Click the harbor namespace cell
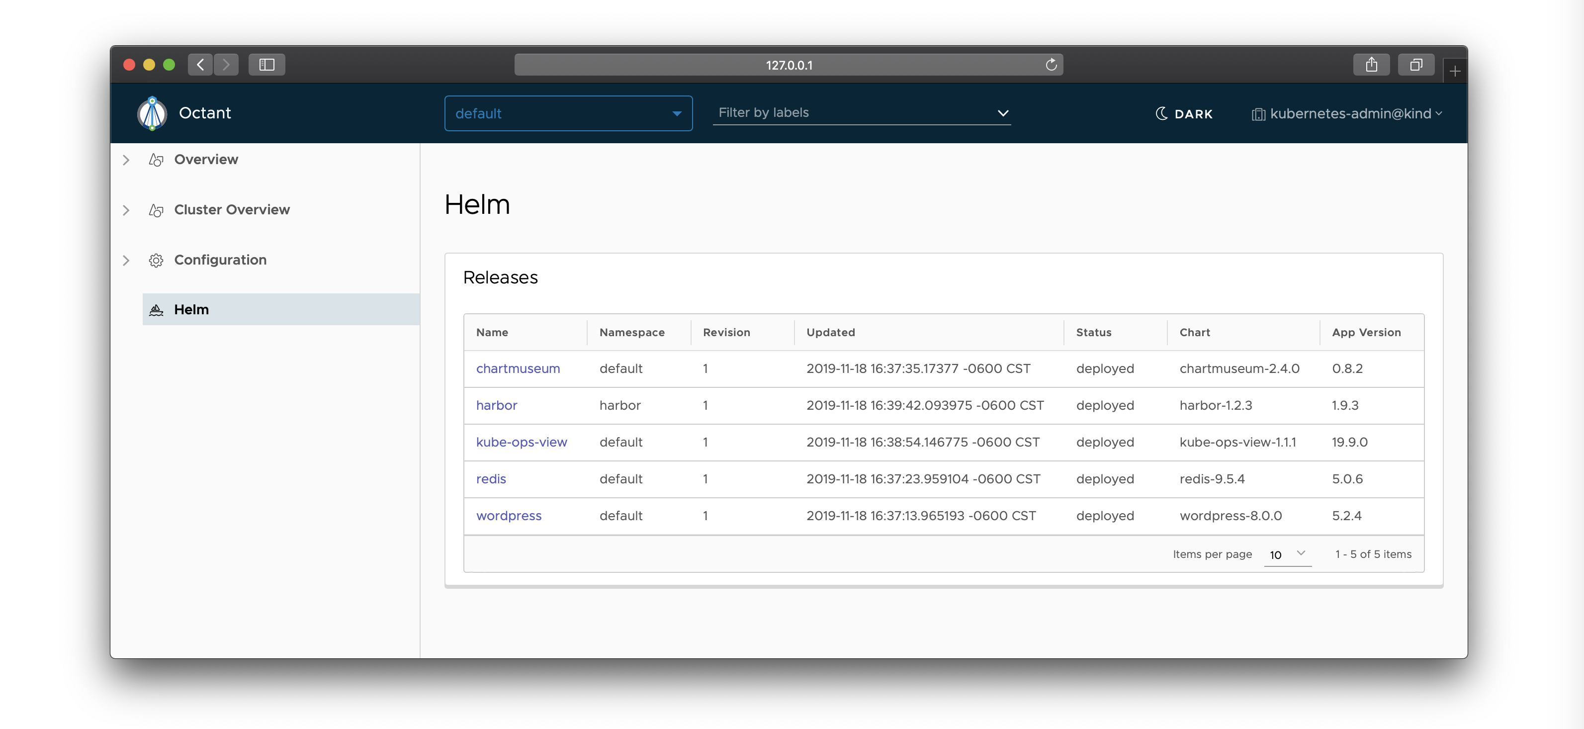Screen dimensions: 1584x729 pos(620,405)
